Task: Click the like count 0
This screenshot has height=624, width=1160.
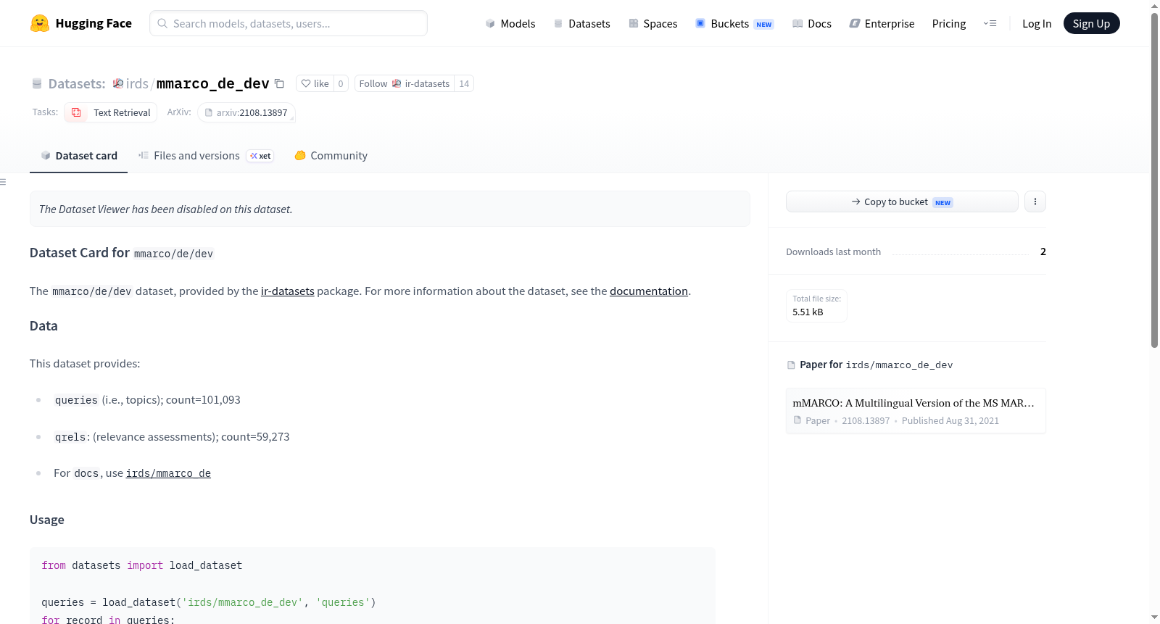Action: pos(341,84)
